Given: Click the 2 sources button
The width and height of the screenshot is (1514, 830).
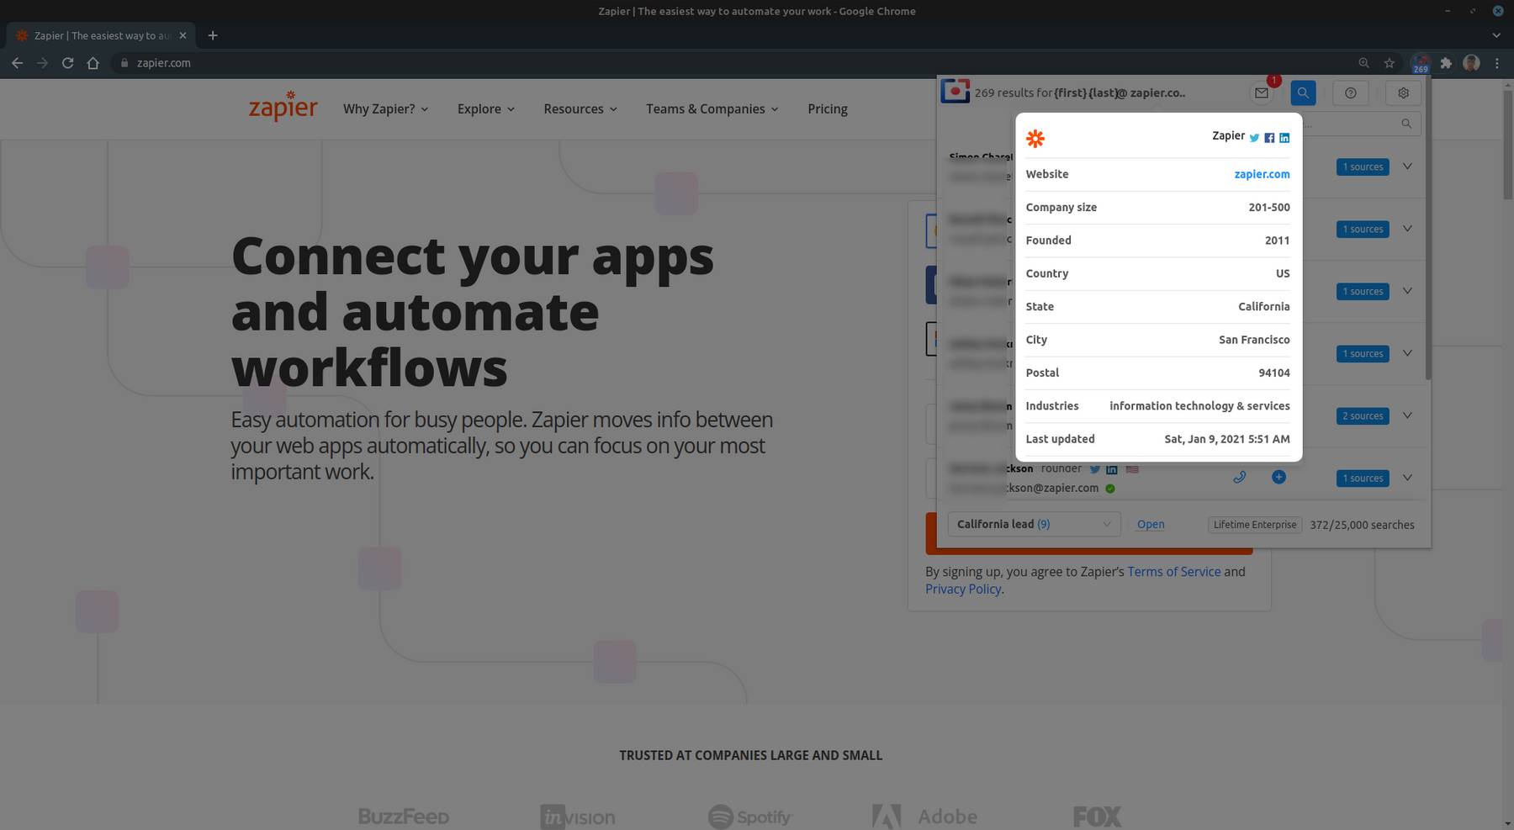Looking at the screenshot, I should pyautogui.click(x=1363, y=416).
